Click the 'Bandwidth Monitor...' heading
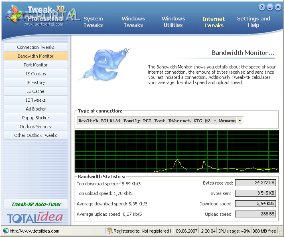Screen dimensions: 284x237 tap(243, 53)
